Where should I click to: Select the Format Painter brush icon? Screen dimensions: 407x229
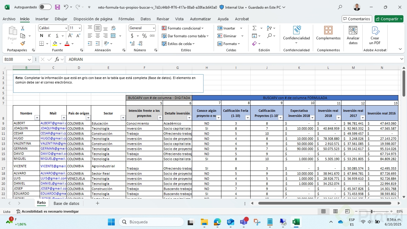[23, 44]
